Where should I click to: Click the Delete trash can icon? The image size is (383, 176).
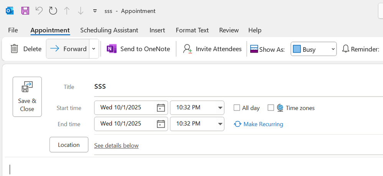14,49
